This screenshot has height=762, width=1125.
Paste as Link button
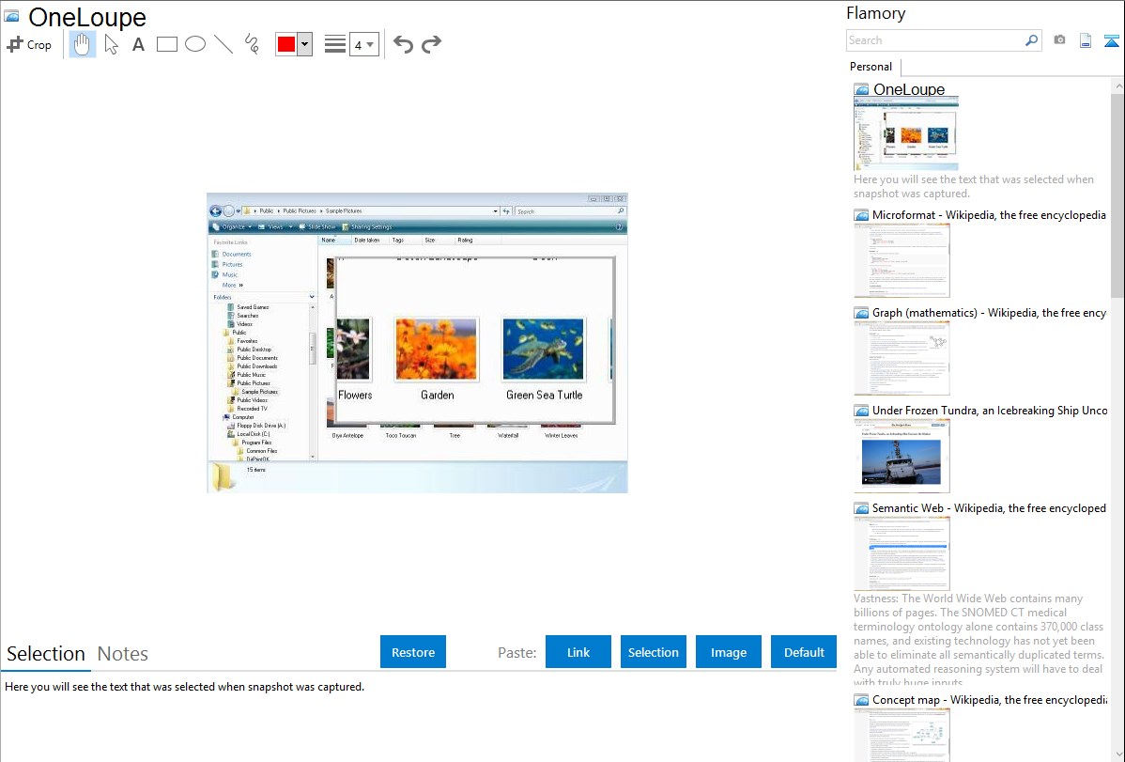coord(578,651)
